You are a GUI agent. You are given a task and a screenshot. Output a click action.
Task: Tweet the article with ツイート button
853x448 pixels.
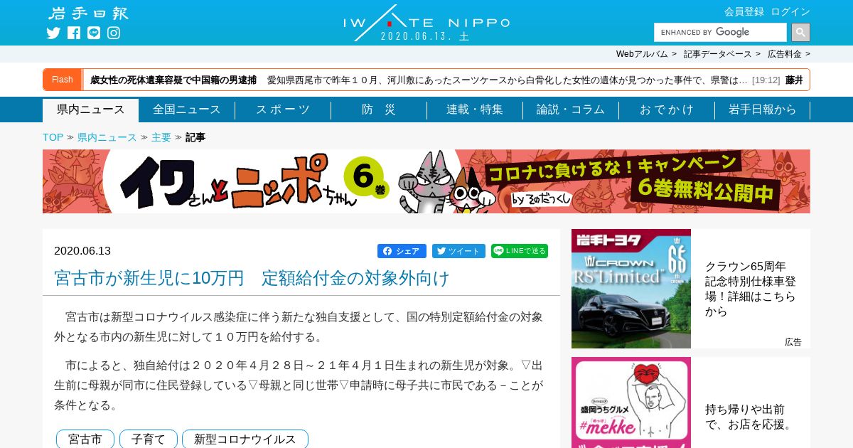click(x=458, y=251)
